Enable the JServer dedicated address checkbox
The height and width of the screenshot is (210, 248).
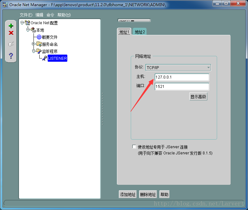pyautogui.click(x=134, y=147)
